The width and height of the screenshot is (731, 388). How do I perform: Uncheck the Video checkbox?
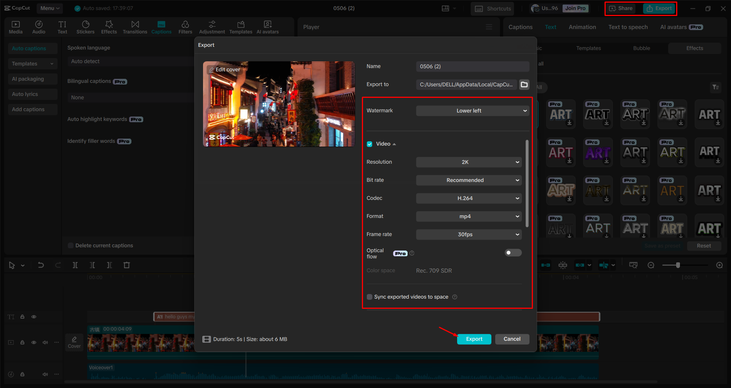(x=369, y=144)
